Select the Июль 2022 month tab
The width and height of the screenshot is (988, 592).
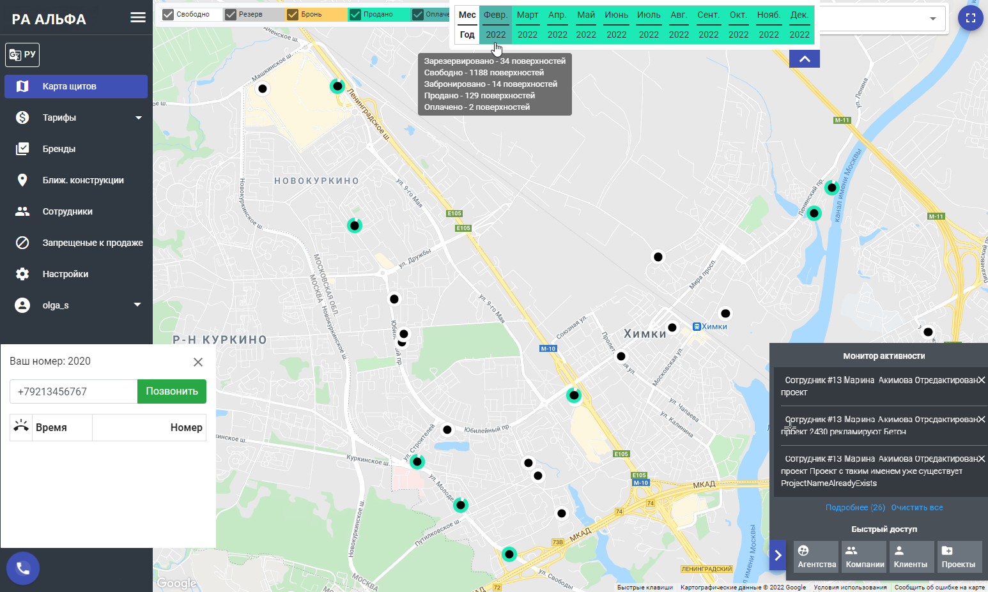pyautogui.click(x=649, y=24)
